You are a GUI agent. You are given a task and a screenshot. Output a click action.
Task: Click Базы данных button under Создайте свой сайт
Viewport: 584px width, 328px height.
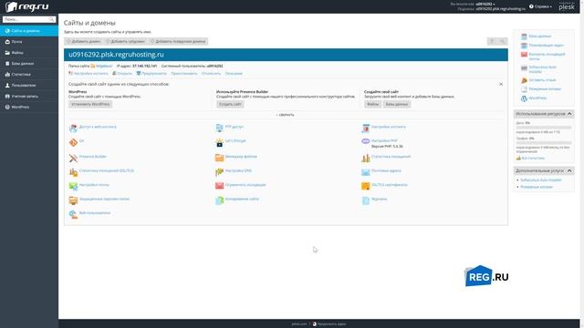pyautogui.click(x=397, y=104)
